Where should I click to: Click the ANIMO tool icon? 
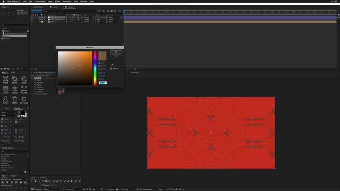click(14, 90)
